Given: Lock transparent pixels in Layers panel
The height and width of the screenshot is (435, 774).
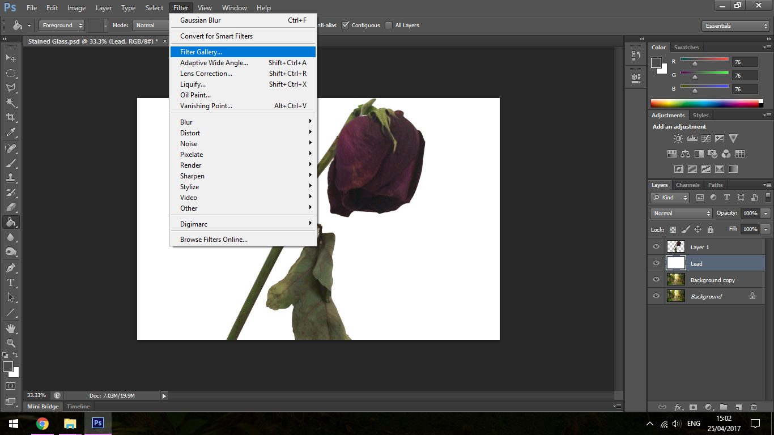Looking at the screenshot, I should pos(673,229).
